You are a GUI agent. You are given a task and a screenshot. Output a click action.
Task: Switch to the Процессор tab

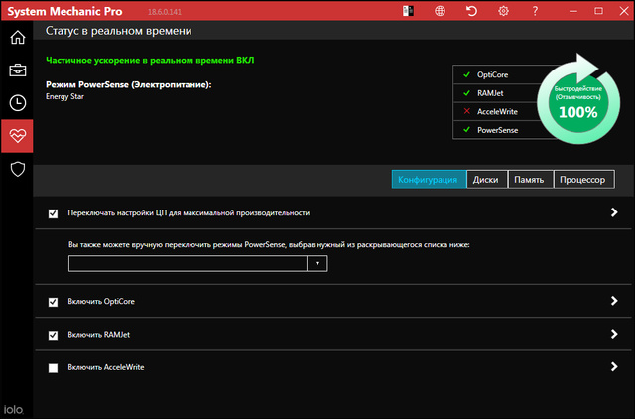tap(582, 179)
